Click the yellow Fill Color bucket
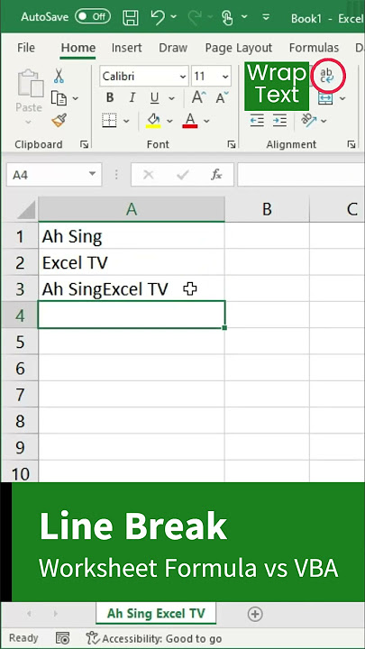 tap(153, 121)
